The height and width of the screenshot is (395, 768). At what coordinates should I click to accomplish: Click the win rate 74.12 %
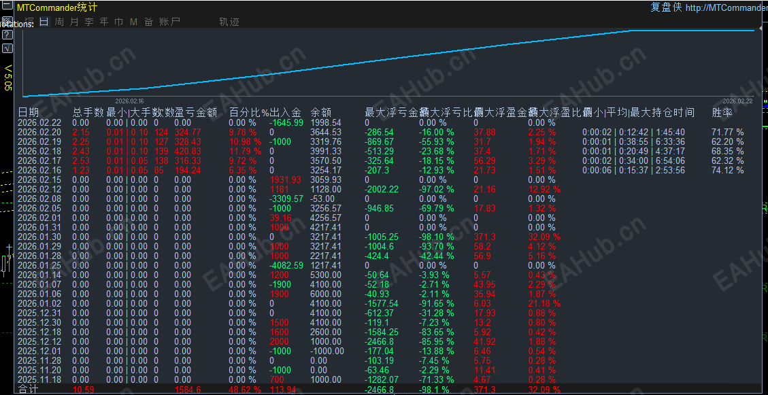(x=727, y=171)
